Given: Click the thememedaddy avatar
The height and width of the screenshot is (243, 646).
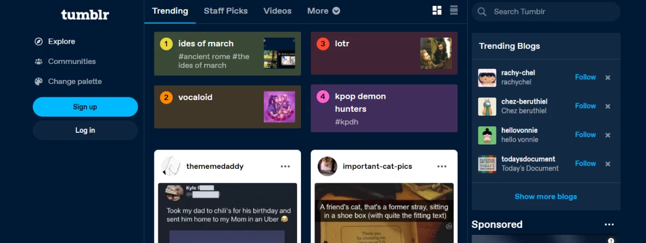Looking at the screenshot, I should coord(171,166).
